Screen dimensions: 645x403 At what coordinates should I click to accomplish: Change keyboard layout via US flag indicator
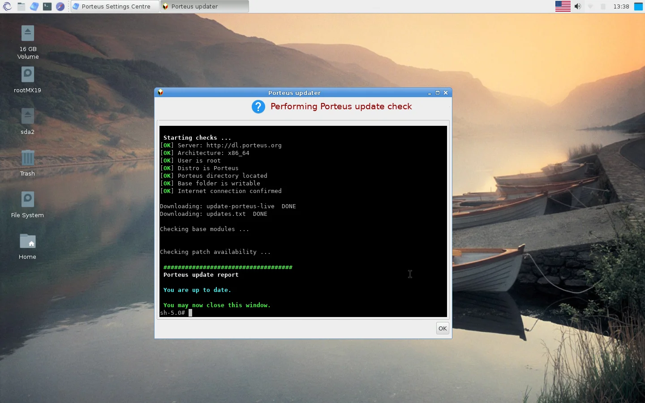(563, 6)
